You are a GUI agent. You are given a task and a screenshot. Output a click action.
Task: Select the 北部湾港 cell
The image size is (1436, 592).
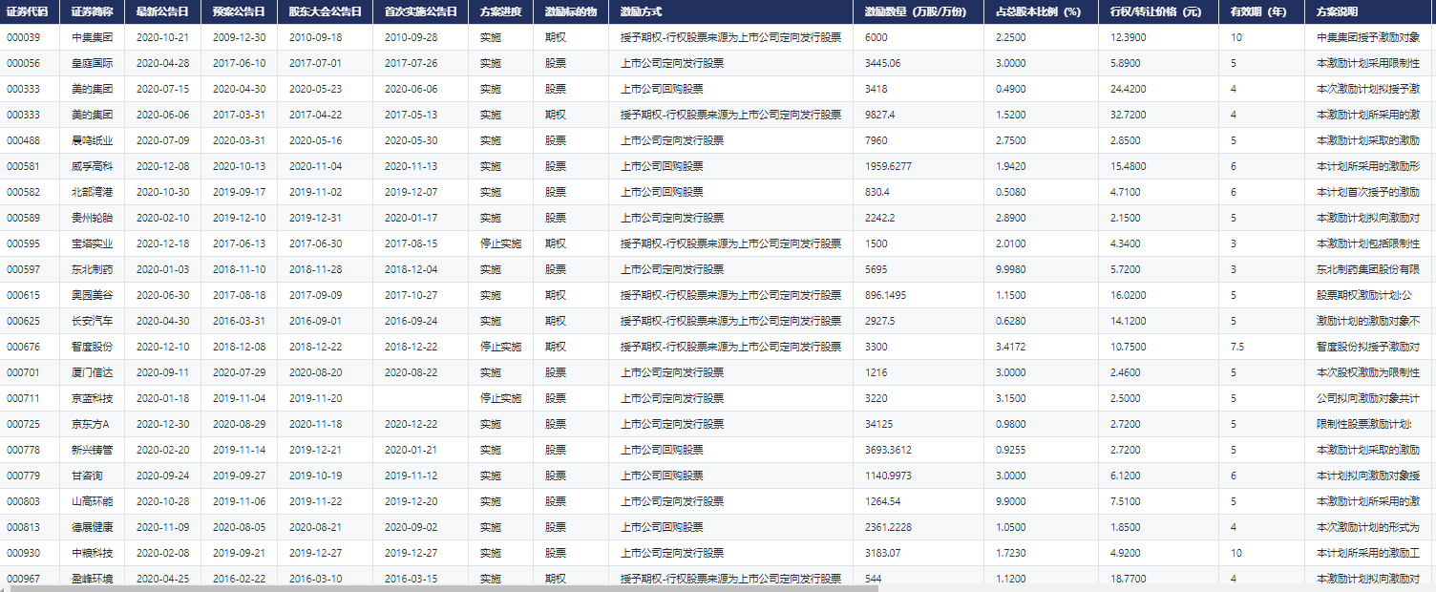(93, 192)
